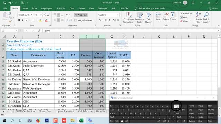Image resolution: width=221 pixels, height=124 pixels.
Task: Open Photoshop from the taskbar
Action: tap(47, 121)
